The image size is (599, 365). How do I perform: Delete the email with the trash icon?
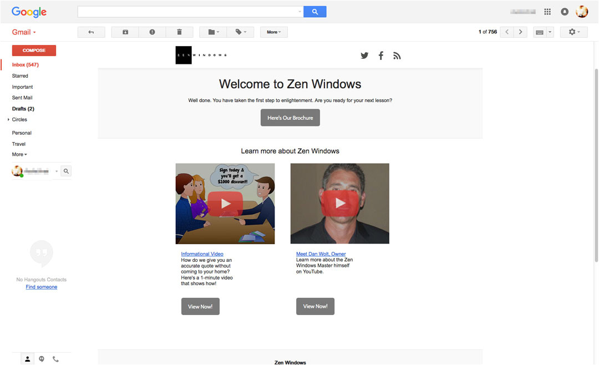179,32
